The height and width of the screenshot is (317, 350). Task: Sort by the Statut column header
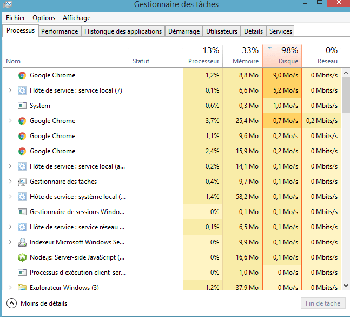[x=156, y=56]
